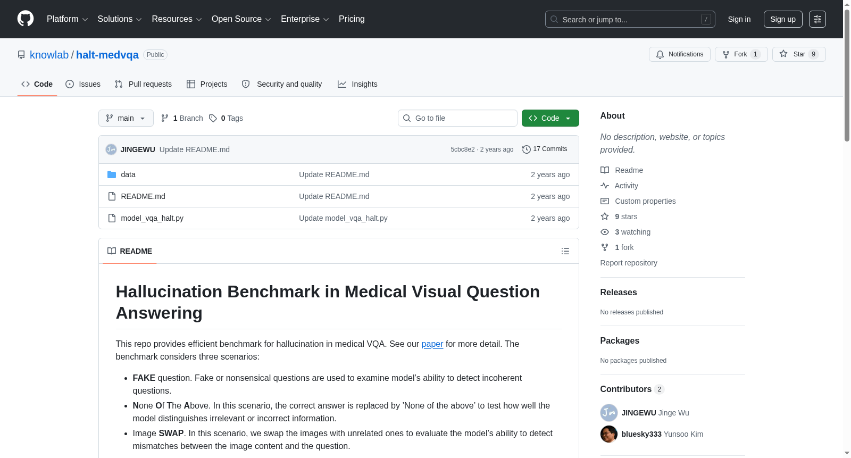Click the Sign up button
This screenshot has width=851, height=458.
(x=783, y=19)
